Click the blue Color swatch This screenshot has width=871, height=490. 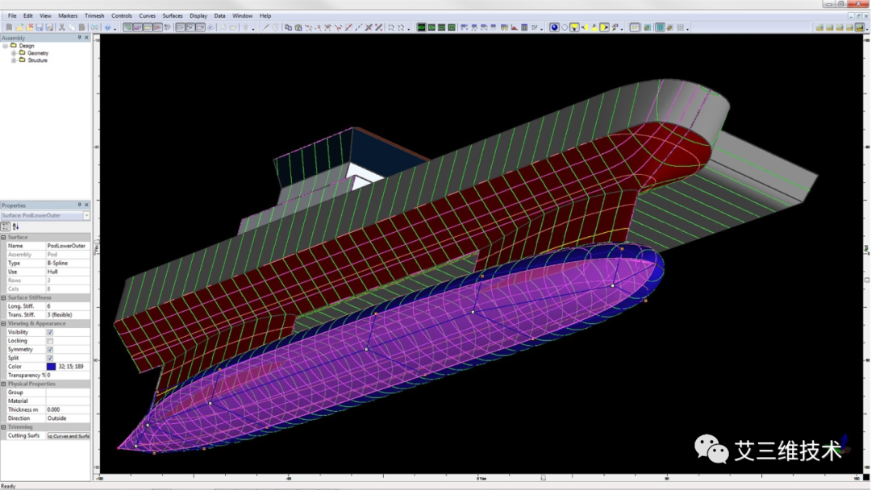(51, 366)
